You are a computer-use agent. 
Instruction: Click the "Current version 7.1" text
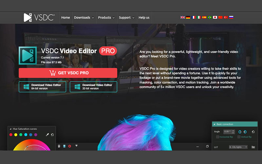52,58
